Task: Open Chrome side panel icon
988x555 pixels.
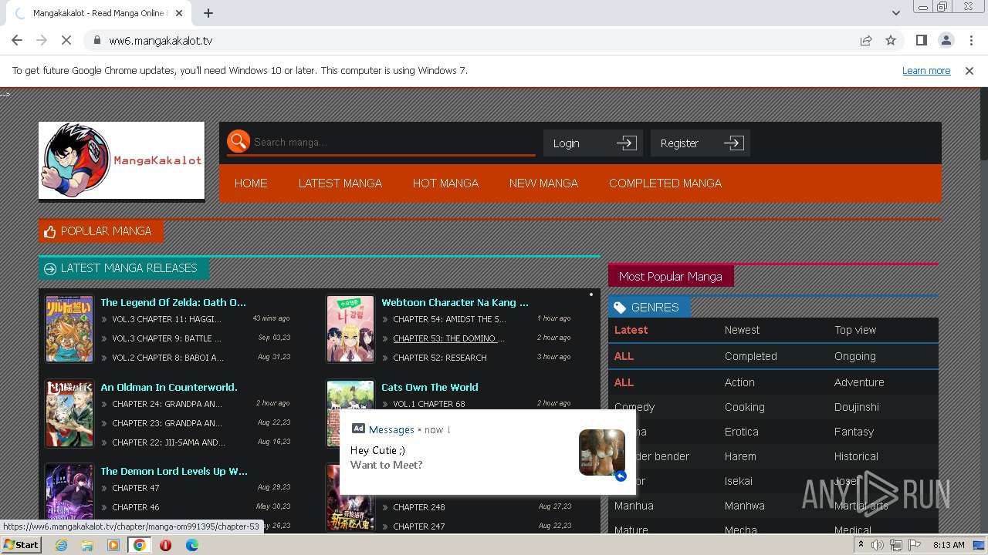Action: [x=921, y=40]
